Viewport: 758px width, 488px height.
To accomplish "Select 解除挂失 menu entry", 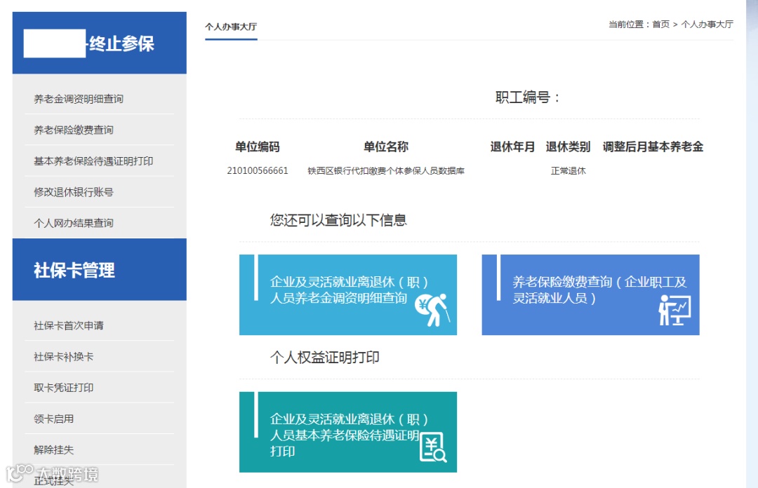I will [x=53, y=449].
